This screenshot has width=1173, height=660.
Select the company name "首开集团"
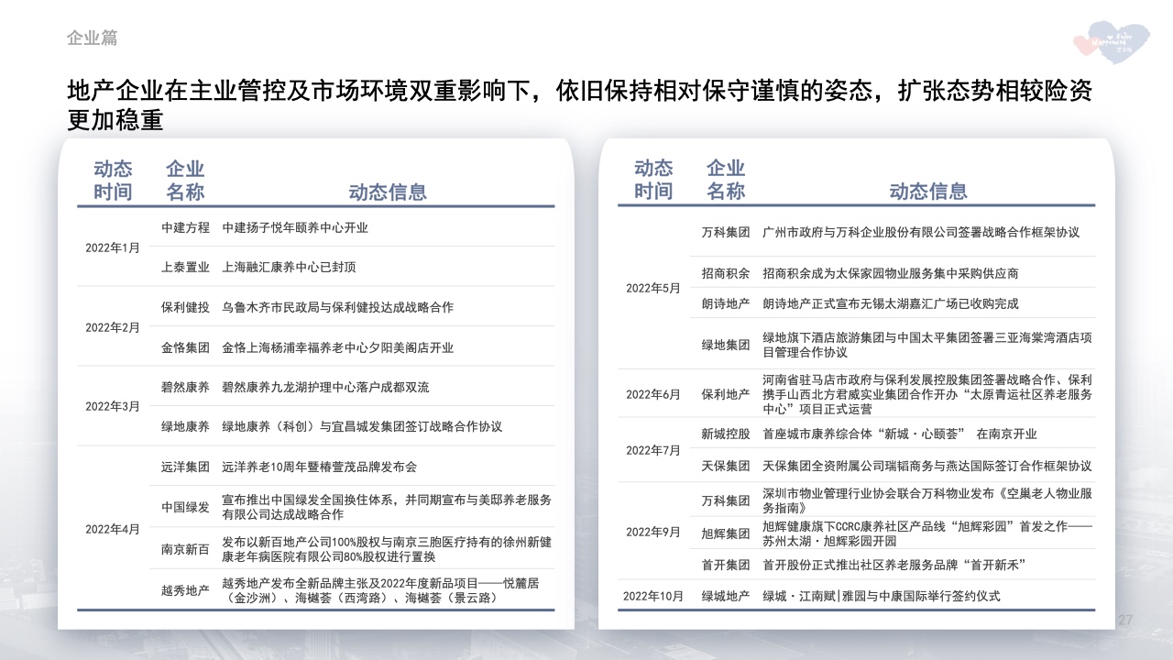point(726,564)
